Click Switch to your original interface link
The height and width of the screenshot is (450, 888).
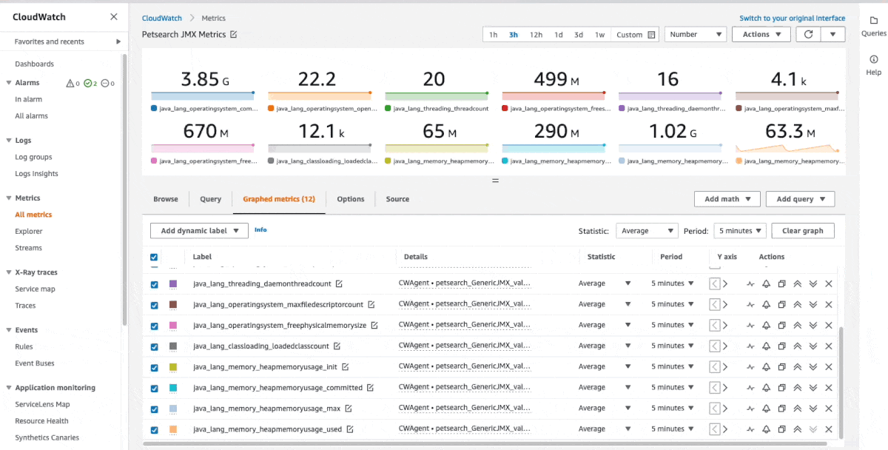tap(792, 19)
